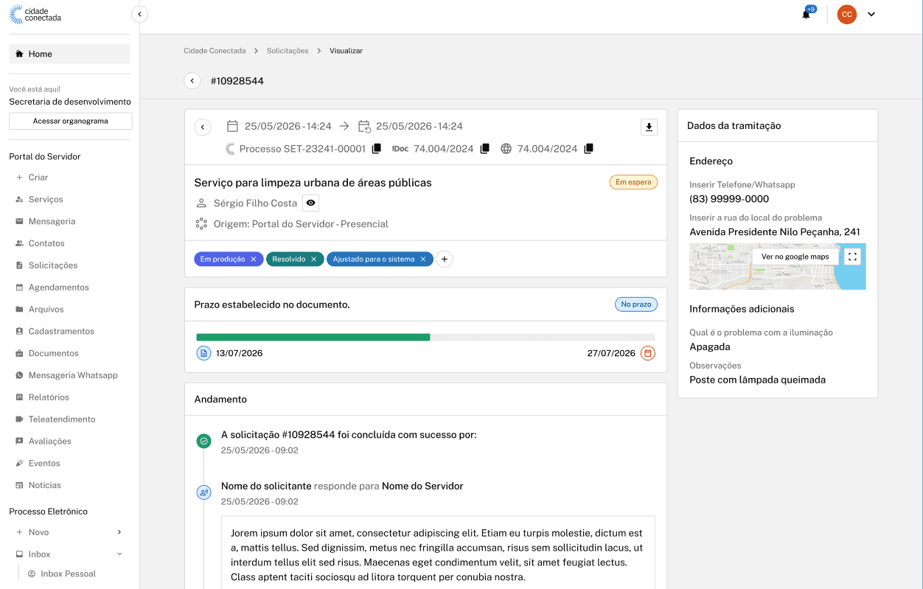Image resolution: width=923 pixels, height=589 pixels.
Task: Collapse the Inbox submenu chevron
Action: pos(119,554)
